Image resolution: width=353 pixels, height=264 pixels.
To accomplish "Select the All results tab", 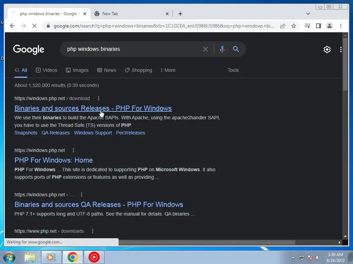I will click(x=21, y=70).
